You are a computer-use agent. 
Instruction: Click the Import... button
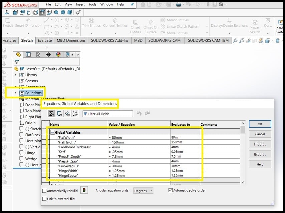(260, 144)
